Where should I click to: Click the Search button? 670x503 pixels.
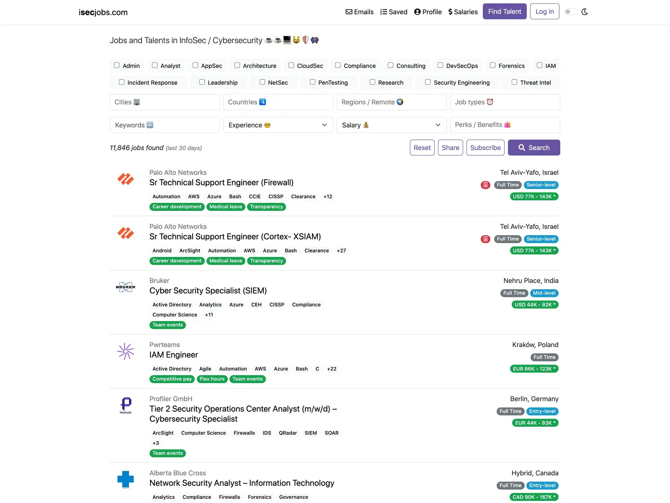[534, 148]
